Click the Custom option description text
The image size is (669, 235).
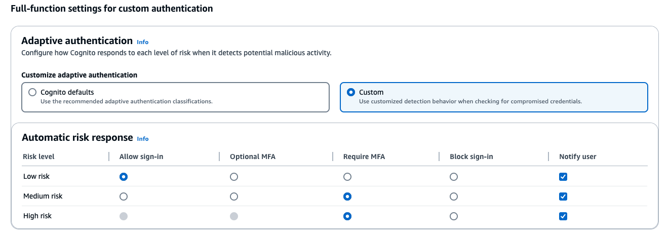coord(470,101)
